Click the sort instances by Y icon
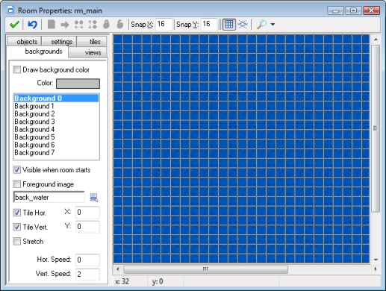Image resolution: width=386 pixels, height=291 pixels. [x=93, y=25]
